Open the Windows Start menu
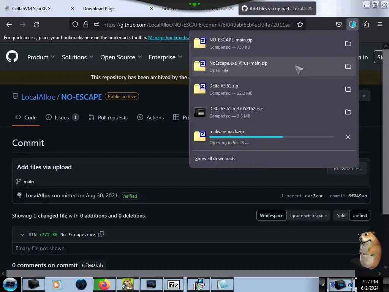389x292 pixels. 10,284
